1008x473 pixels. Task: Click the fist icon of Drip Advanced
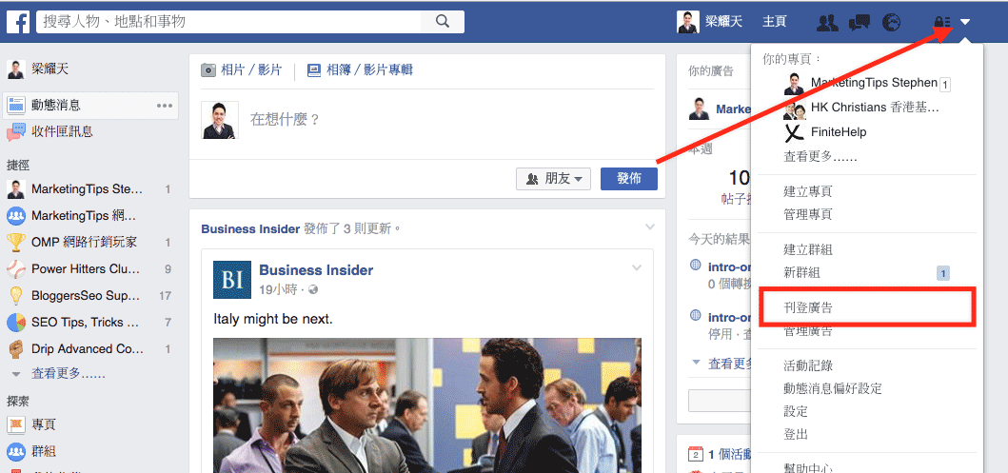click(x=15, y=349)
